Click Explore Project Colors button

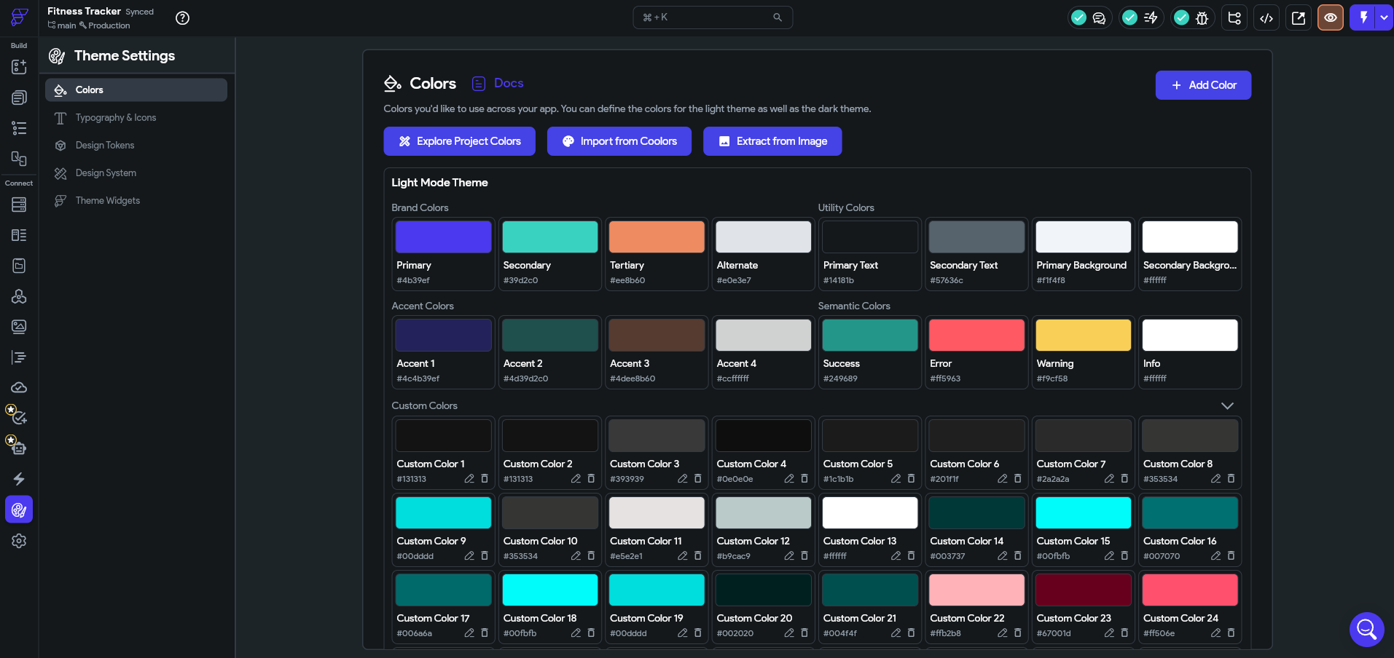click(460, 141)
